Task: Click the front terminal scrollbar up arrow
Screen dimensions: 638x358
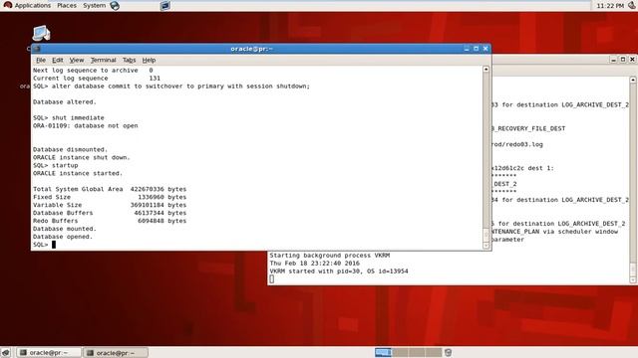Action: pyautogui.click(x=485, y=70)
